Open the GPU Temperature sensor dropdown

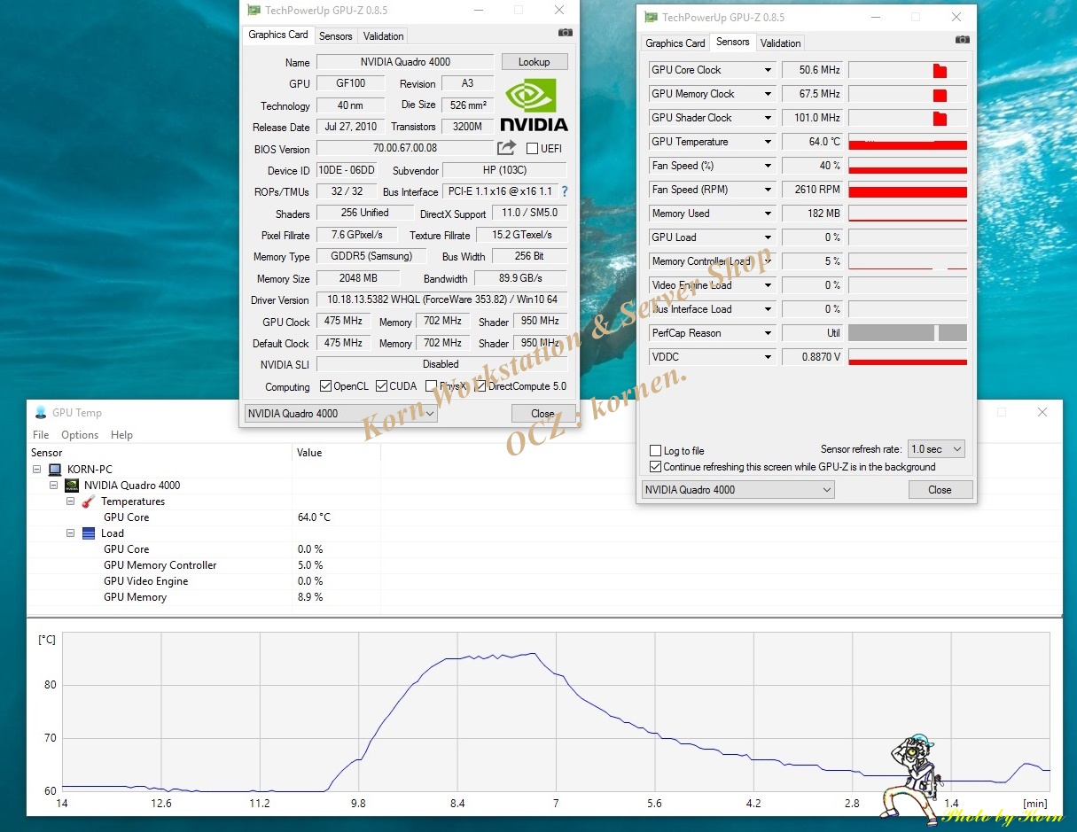click(x=768, y=142)
